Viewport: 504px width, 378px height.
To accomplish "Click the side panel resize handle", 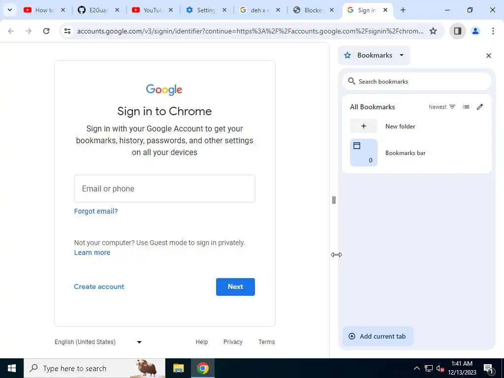I will pyautogui.click(x=334, y=200).
